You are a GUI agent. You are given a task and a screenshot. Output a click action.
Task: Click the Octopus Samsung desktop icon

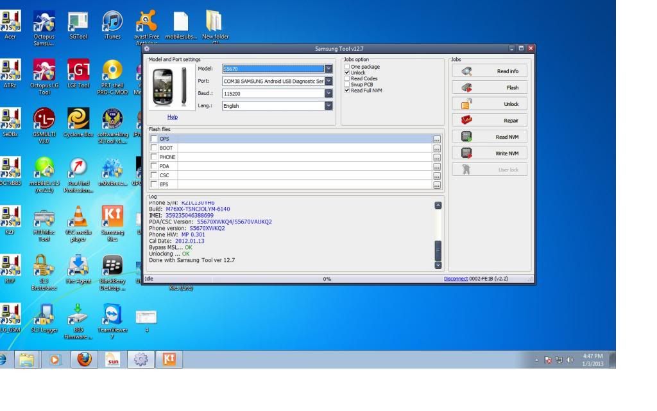(x=44, y=28)
